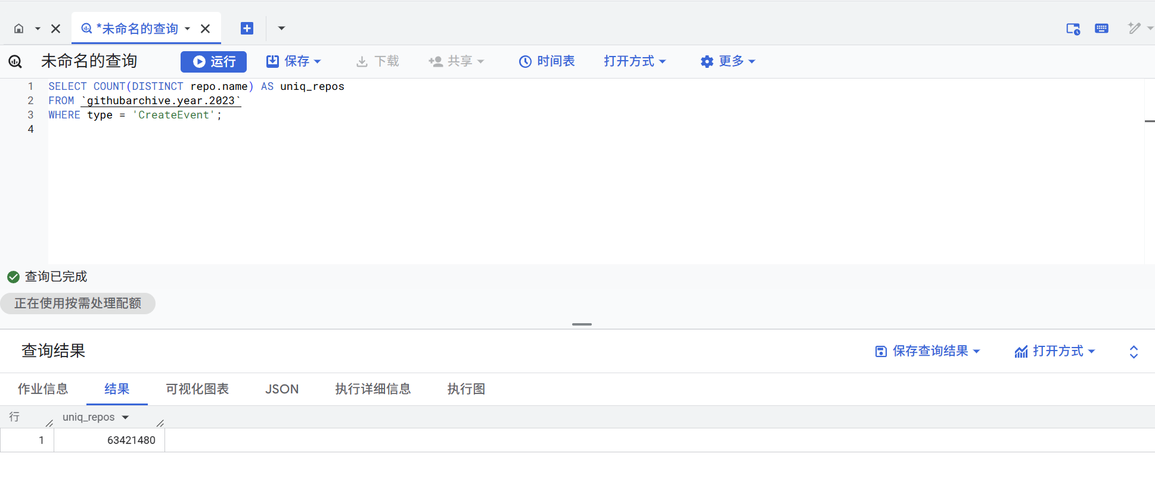Switch to the JSON tab

point(282,389)
